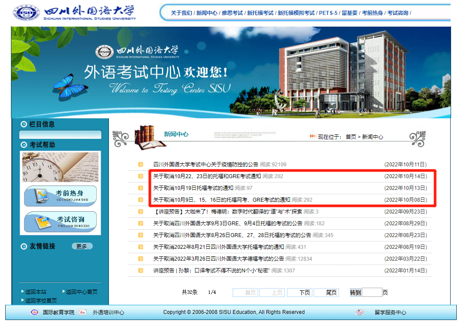This screenshot has height=327, width=462.
Task: Click the read count 阅读:92109
Action: (273, 165)
